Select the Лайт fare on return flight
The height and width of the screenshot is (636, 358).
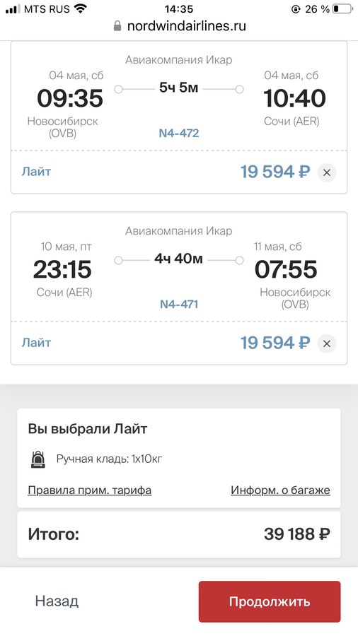(37, 343)
